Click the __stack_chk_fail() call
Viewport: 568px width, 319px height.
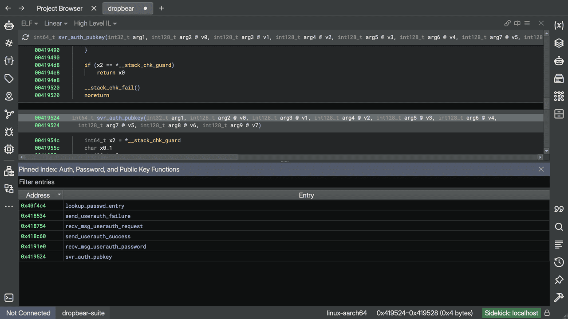click(112, 88)
